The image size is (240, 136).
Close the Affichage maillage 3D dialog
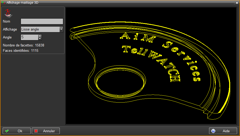tap(237, 3)
